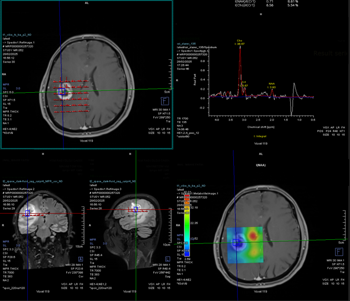Viewport: 350px width, 301px height.
Task: Click the F orientation cube in the top axial view
Action: pos(163,101)
